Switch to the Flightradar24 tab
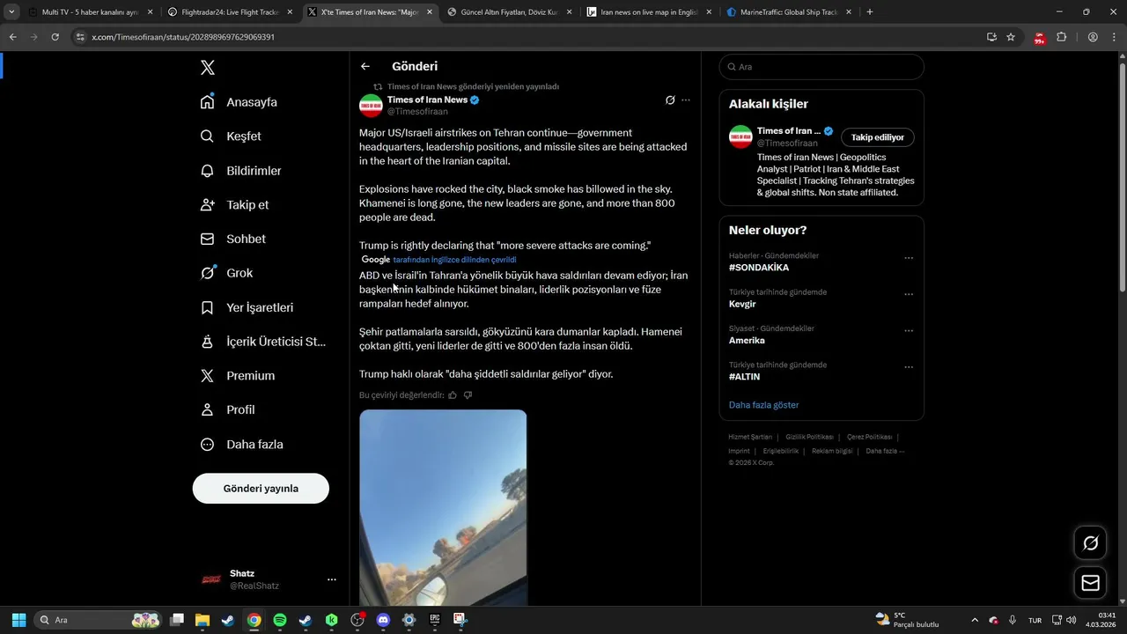The image size is (1127, 634). point(232,12)
